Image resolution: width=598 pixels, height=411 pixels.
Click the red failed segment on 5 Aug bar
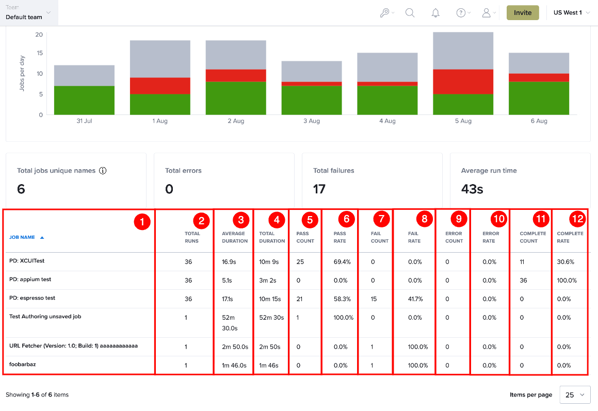pos(463,81)
